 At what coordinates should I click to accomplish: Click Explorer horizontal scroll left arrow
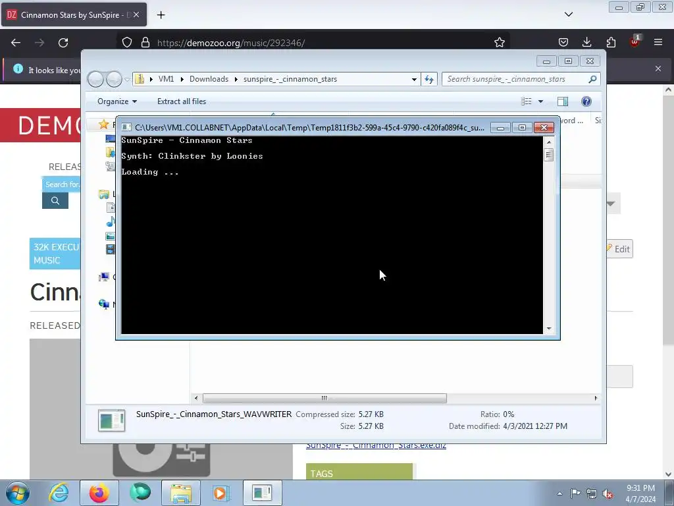196,398
